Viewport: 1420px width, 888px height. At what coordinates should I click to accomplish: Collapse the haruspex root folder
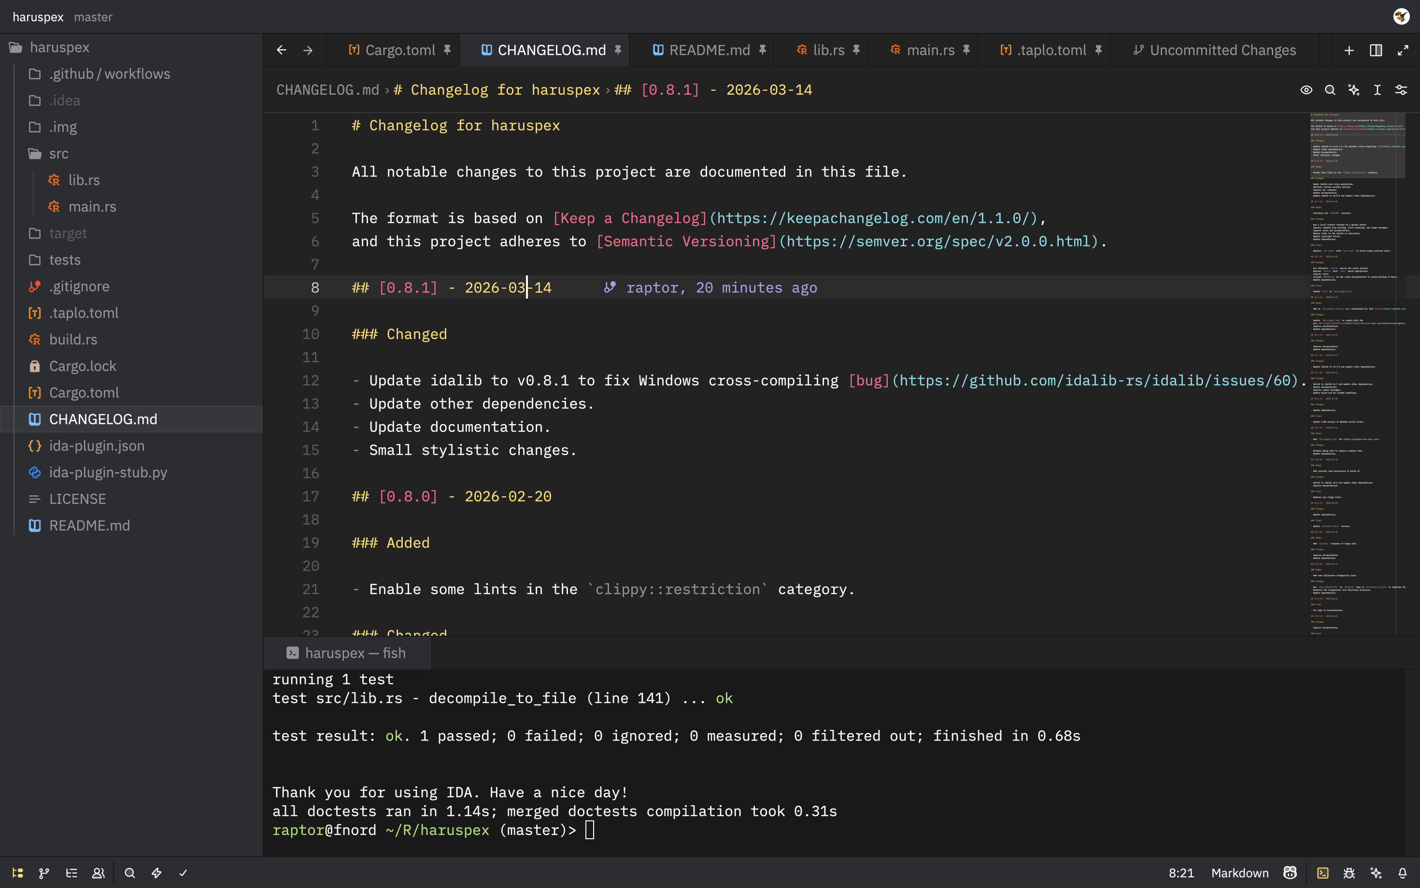(59, 47)
